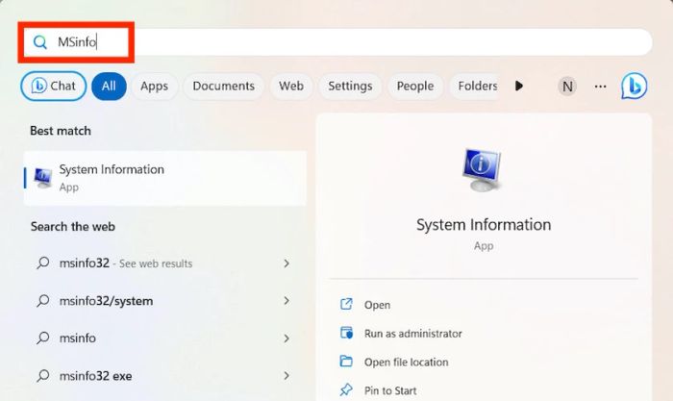
Task: Switch to the People filter
Action: click(x=415, y=86)
